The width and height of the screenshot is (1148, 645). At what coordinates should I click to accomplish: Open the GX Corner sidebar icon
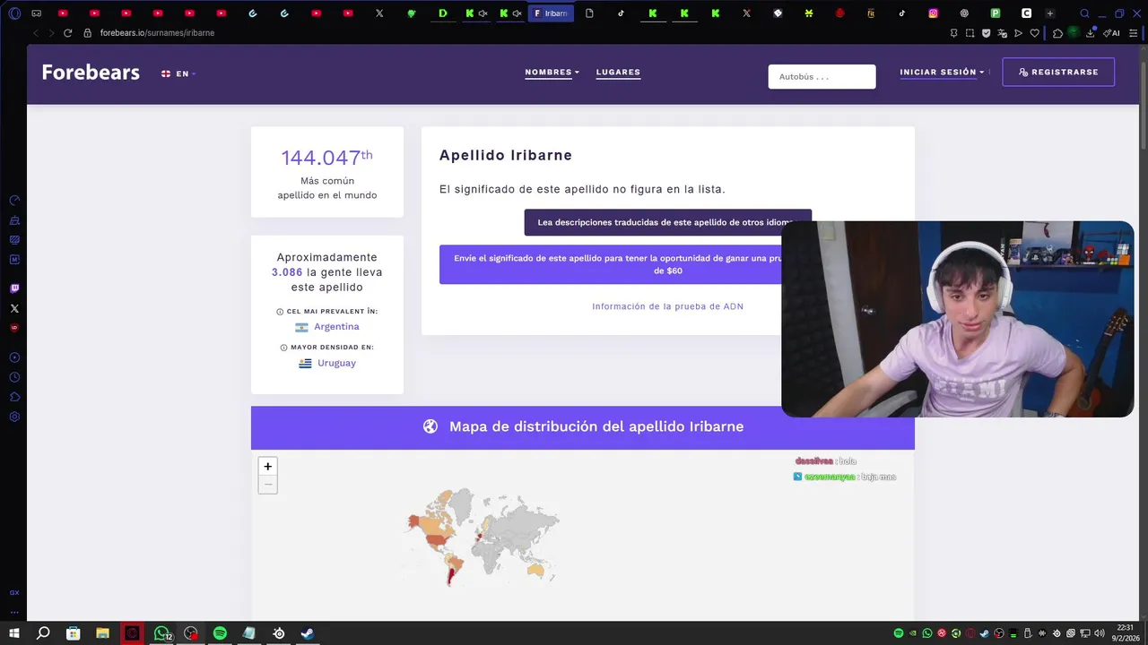(14, 593)
